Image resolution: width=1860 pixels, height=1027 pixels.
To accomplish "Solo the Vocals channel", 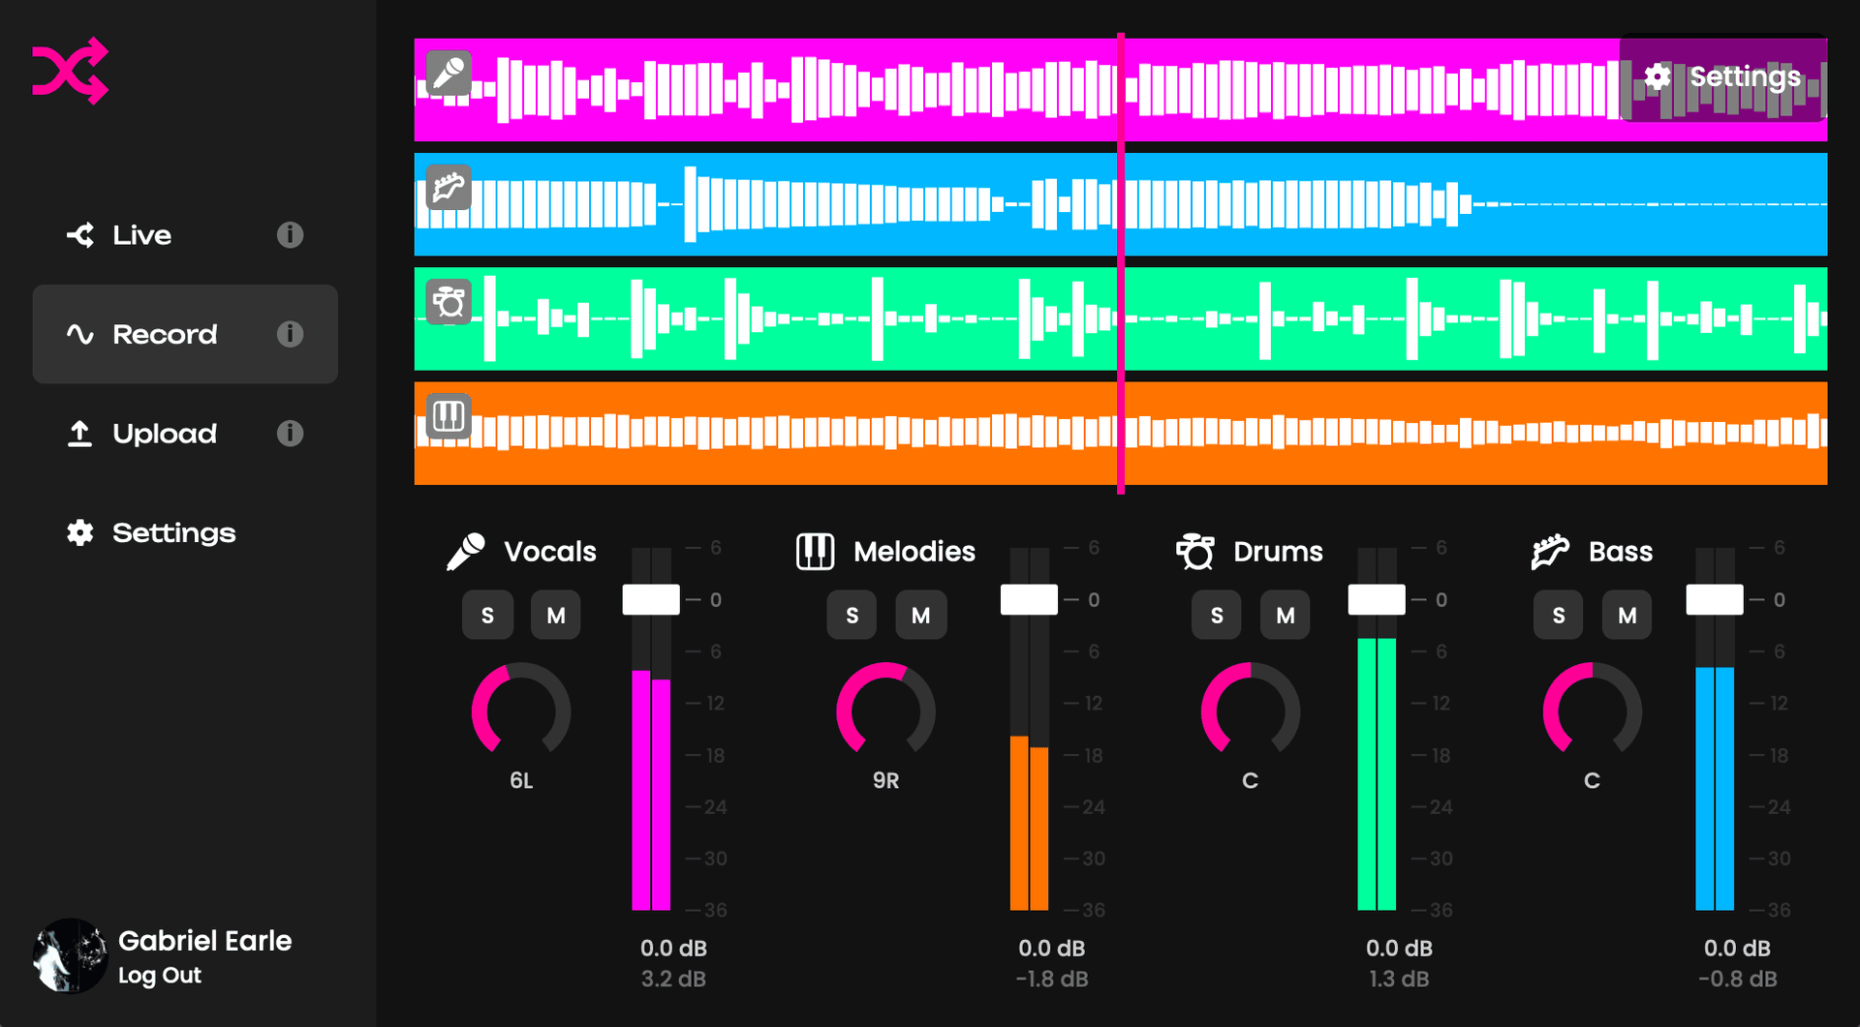I will (487, 614).
